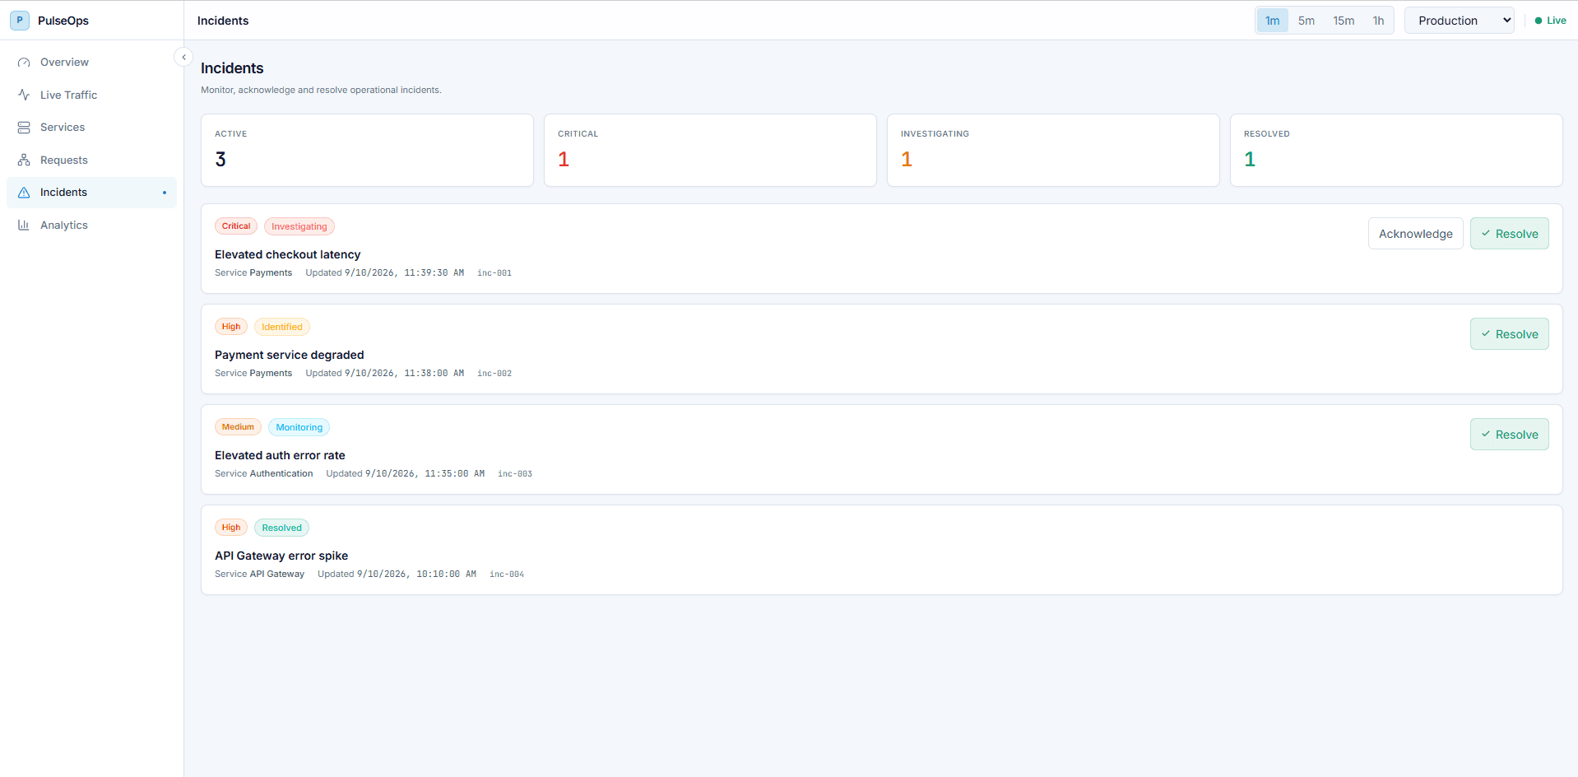Image resolution: width=1578 pixels, height=777 pixels.
Task: Navigate to Requests page
Action: 91,160
